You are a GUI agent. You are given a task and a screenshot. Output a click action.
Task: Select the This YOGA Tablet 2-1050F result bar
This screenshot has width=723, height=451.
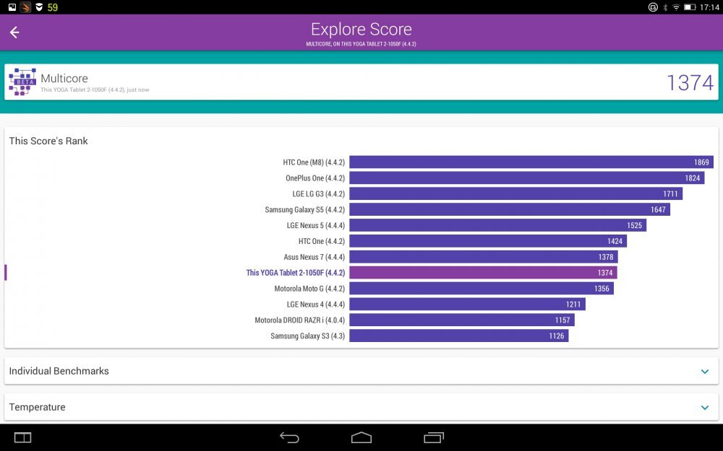(x=482, y=272)
